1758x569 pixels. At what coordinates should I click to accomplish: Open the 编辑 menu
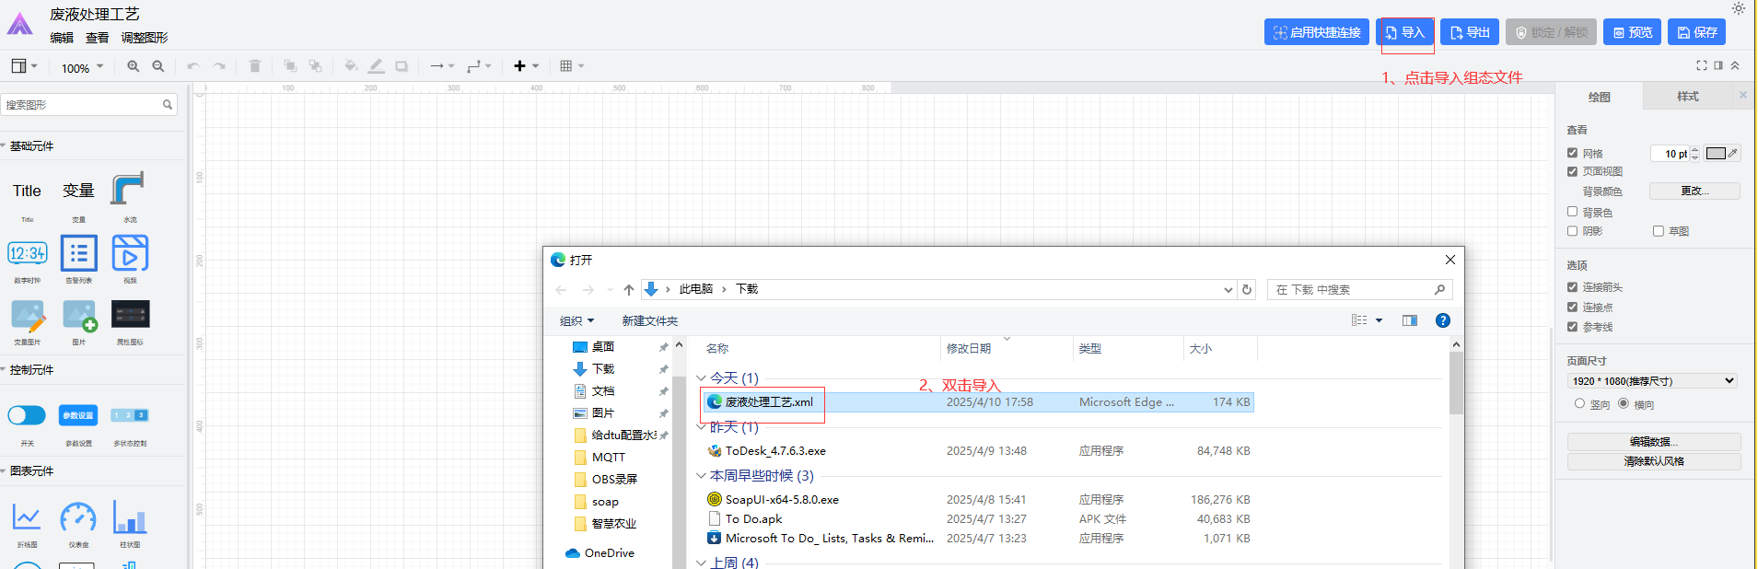tap(62, 38)
